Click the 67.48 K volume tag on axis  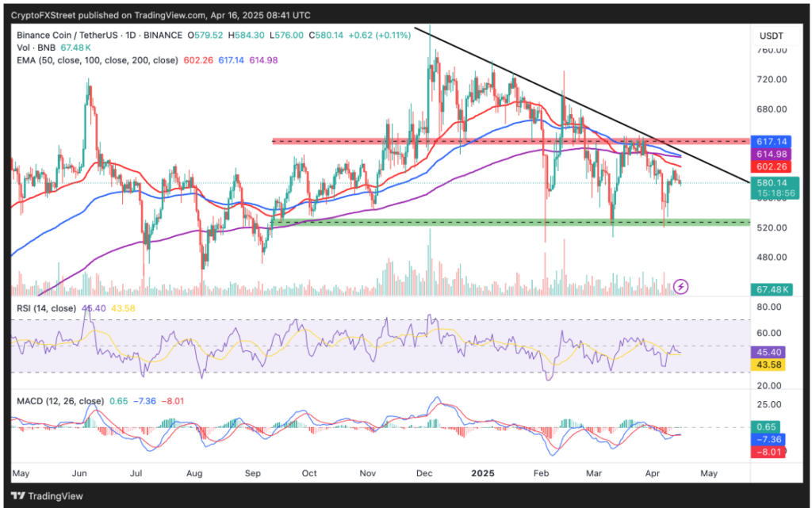click(x=772, y=289)
